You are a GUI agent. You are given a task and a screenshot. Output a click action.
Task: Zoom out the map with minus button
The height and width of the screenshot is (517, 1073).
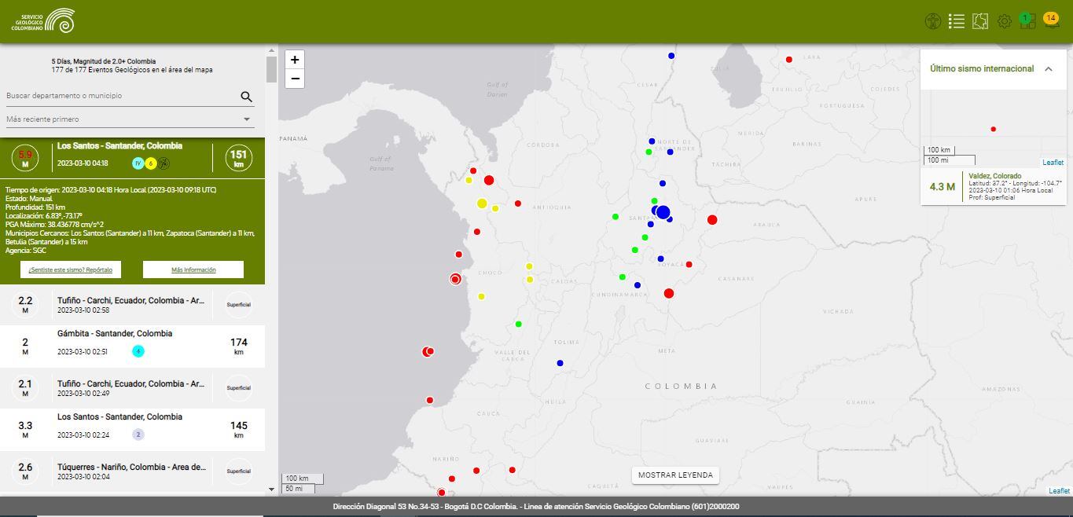point(295,79)
